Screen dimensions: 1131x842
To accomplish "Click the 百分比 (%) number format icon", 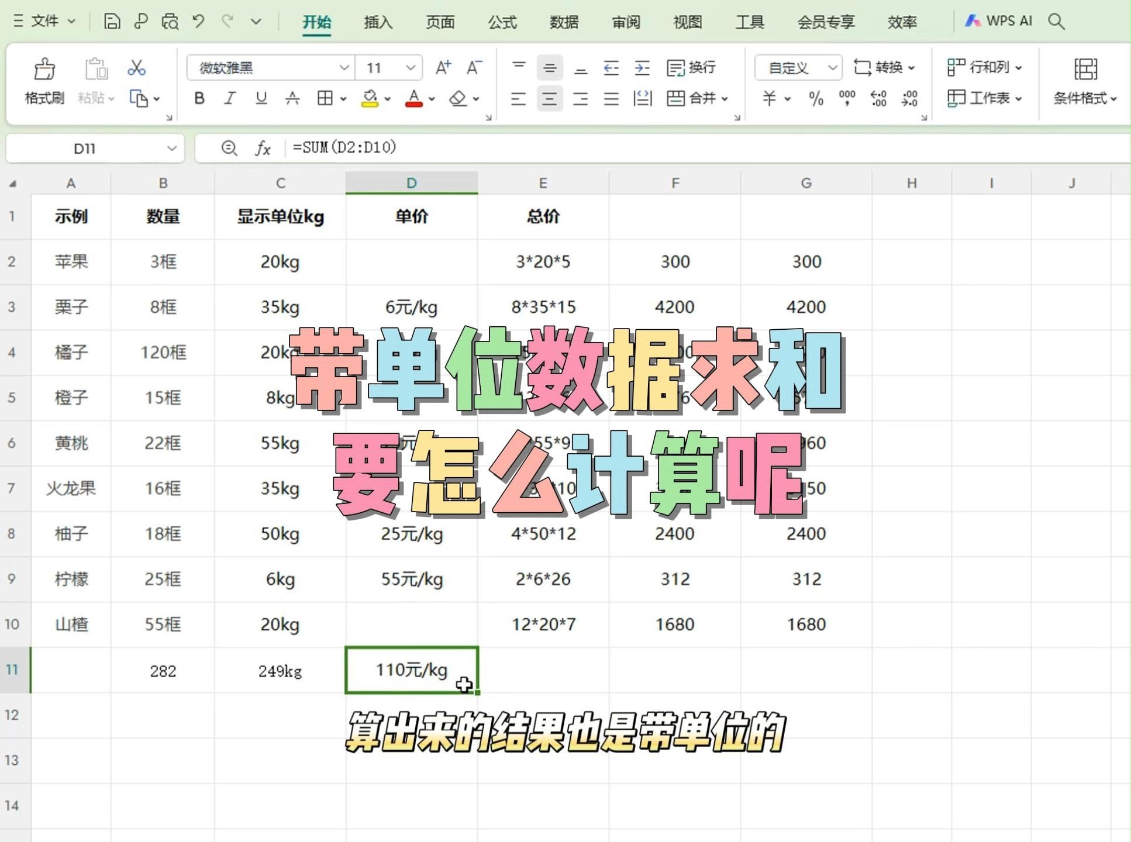I will pyautogui.click(x=815, y=99).
